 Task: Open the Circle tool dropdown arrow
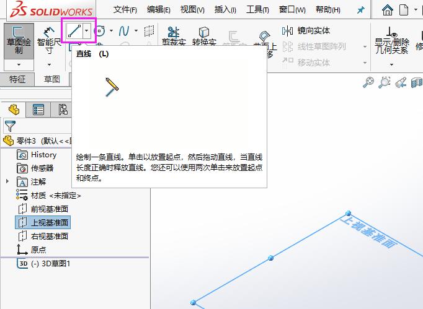pyautogui.click(x=111, y=31)
